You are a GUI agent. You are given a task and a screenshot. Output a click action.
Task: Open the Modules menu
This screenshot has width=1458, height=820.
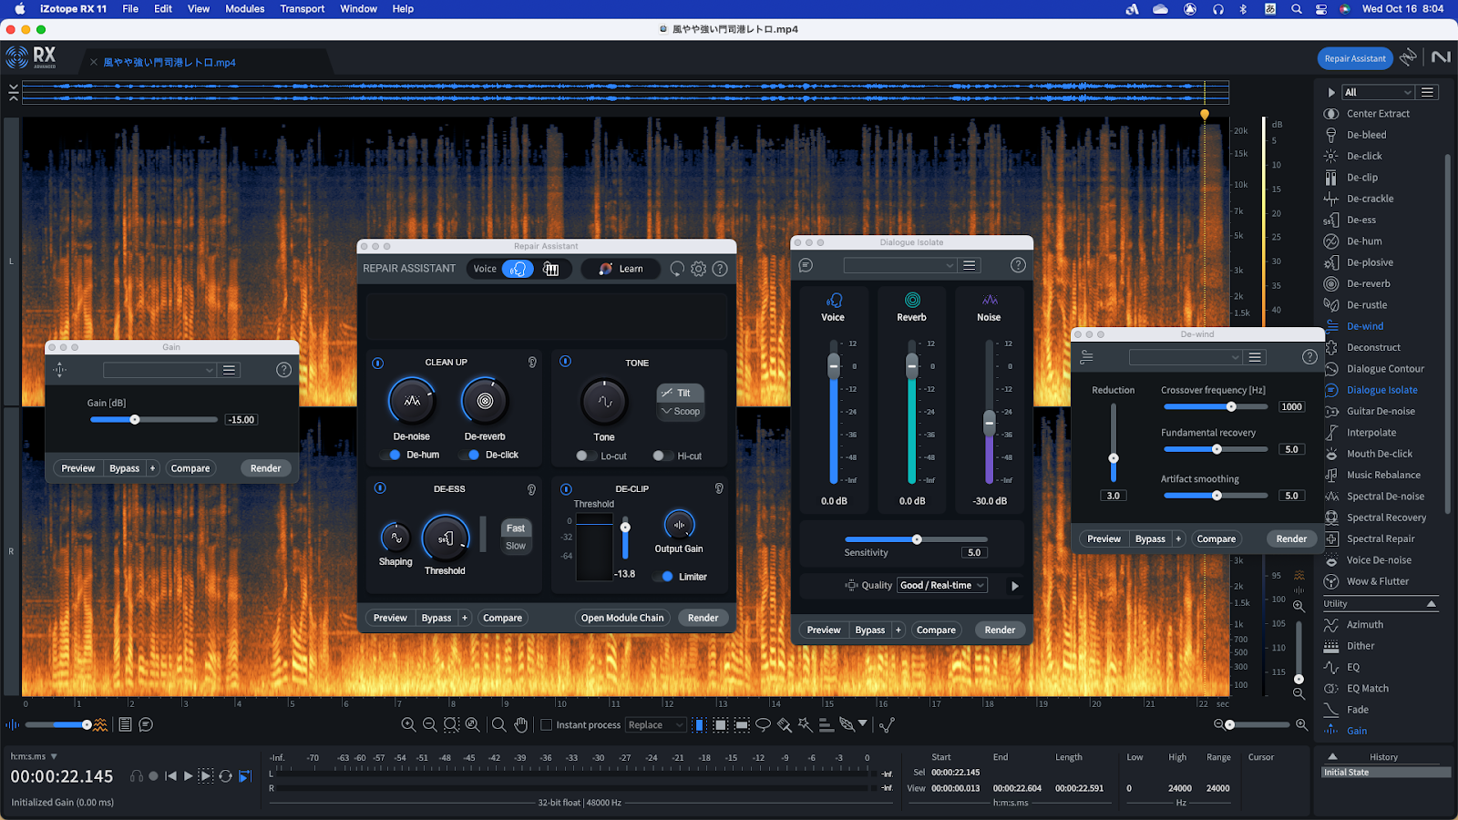(244, 9)
